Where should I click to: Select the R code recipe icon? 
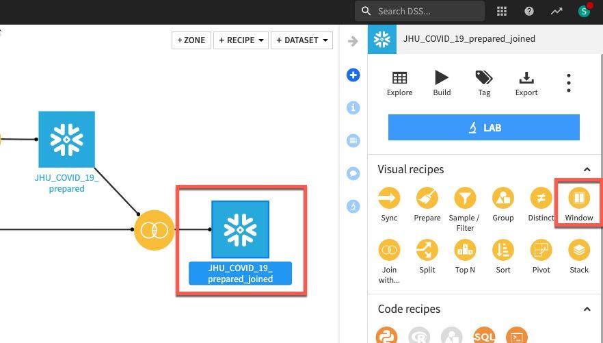tap(419, 335)
